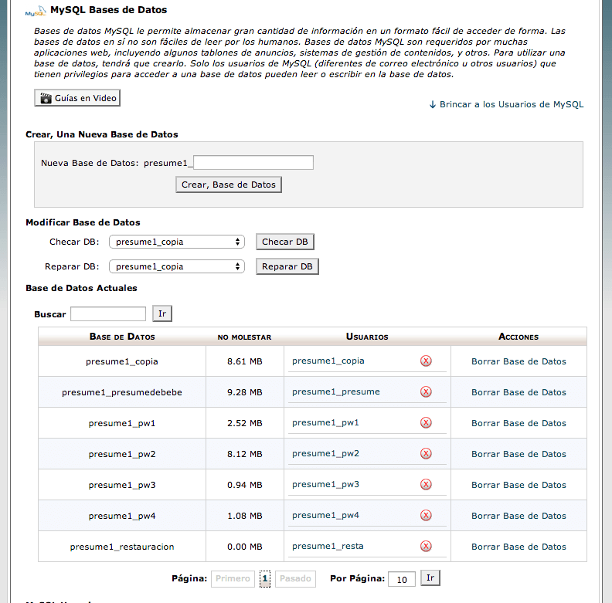Open the Checar DB database dropdown
This screenshot has height=603, width=612.
(177, 242)
